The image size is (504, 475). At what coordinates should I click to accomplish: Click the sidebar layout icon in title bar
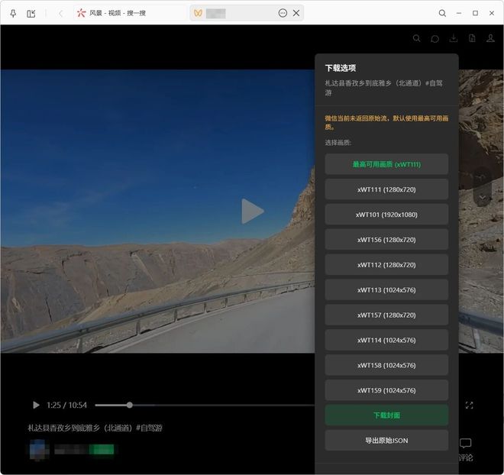click(x=31, y=13)
